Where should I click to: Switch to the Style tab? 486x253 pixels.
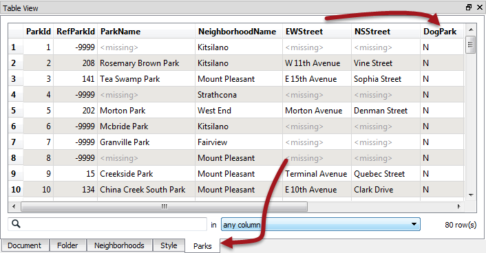(169, 245)
